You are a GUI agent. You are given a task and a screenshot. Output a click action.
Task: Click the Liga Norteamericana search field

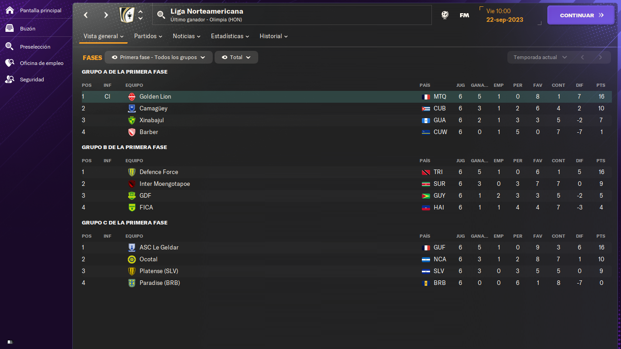tap(292, 15)
